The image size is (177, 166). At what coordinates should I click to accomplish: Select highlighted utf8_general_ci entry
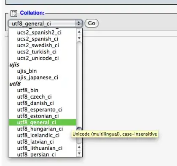coord(43,123)
